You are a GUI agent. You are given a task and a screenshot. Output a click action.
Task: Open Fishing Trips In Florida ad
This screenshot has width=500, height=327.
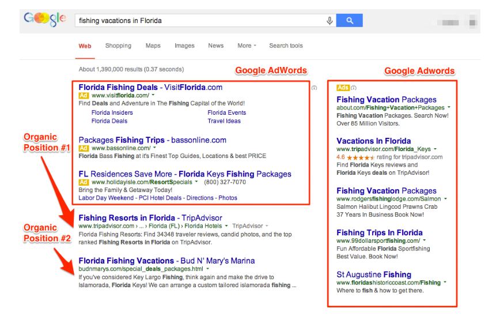click(380, 232)
